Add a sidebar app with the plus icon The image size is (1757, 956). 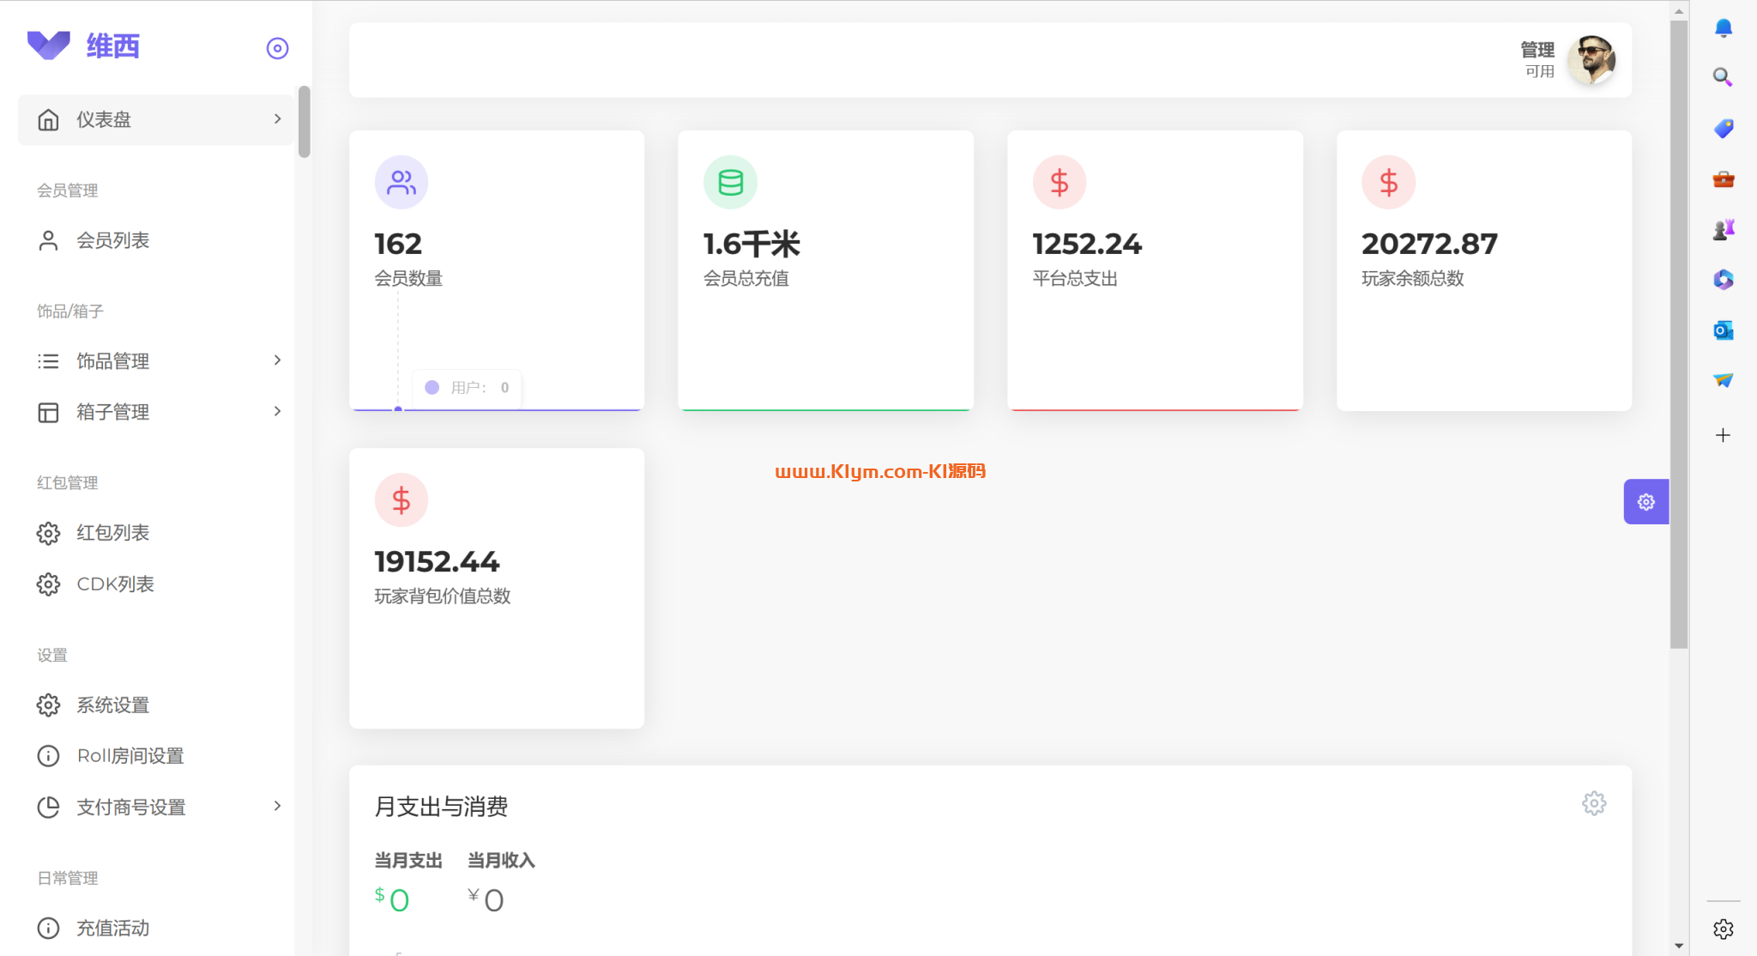[x=1723, y=435]
